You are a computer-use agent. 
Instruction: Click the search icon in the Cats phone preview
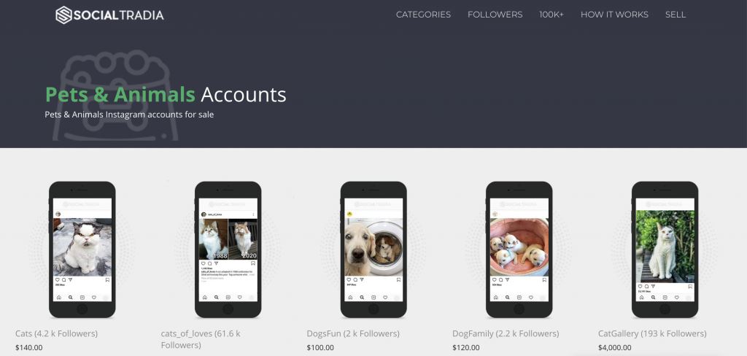[71, 298]
